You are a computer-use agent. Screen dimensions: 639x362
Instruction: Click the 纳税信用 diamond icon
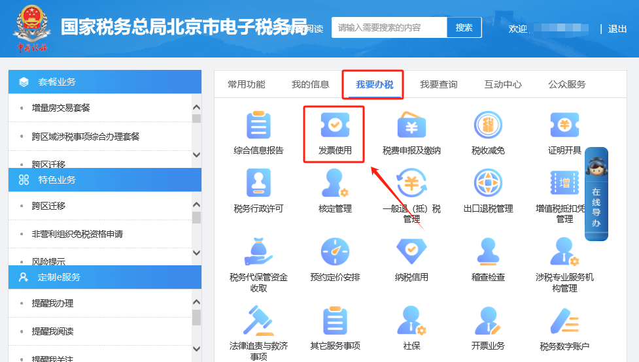[x=411, y=252]
